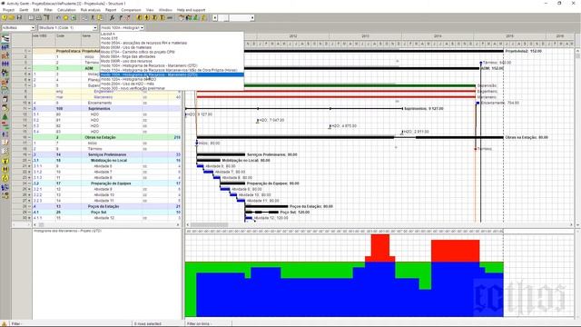Click the Code column header
The image size is (581, 327).
click(x=68, y=40)
